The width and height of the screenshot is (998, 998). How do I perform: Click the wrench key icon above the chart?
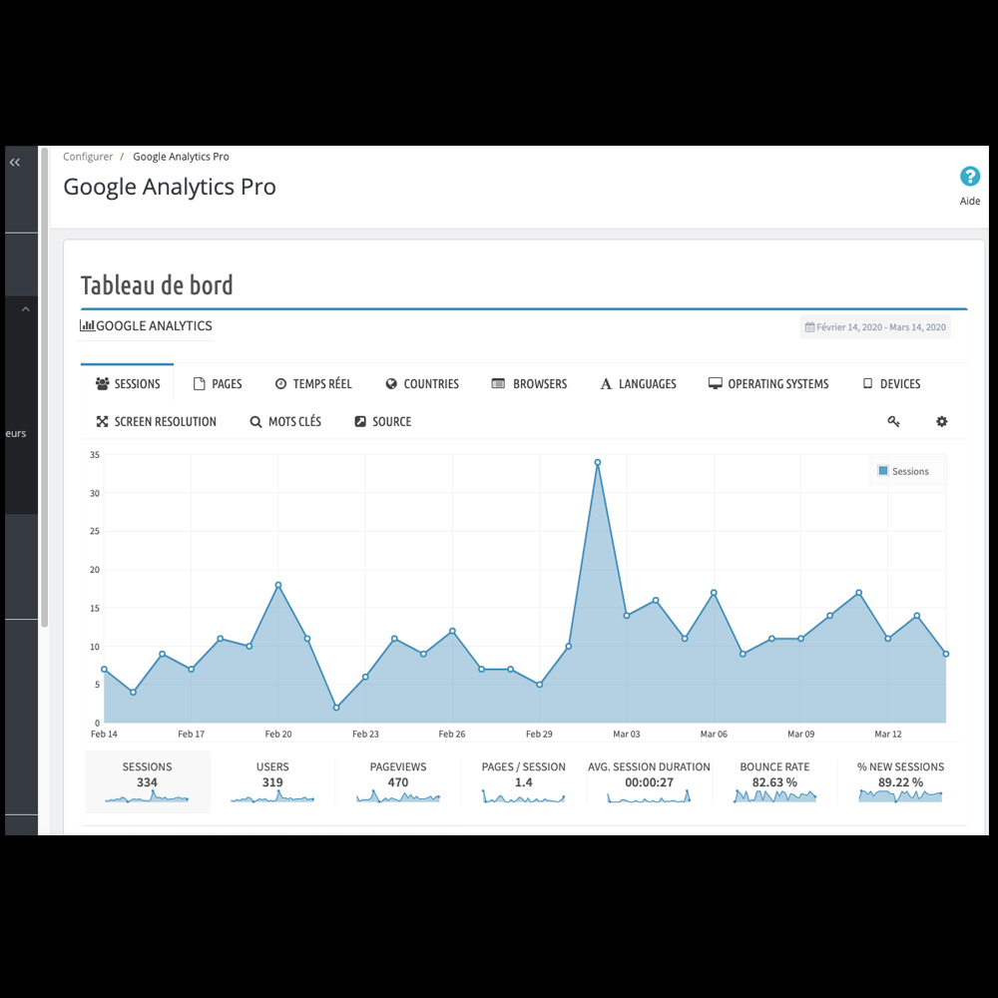[893, 421]
